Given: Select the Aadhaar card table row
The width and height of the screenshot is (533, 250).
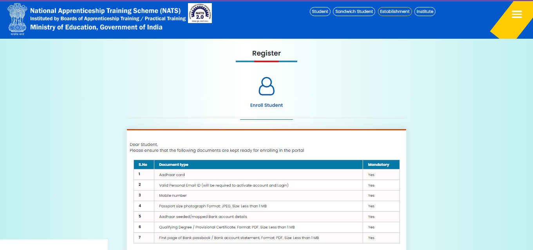Looking at the screenshot, I should coord(172,175).
